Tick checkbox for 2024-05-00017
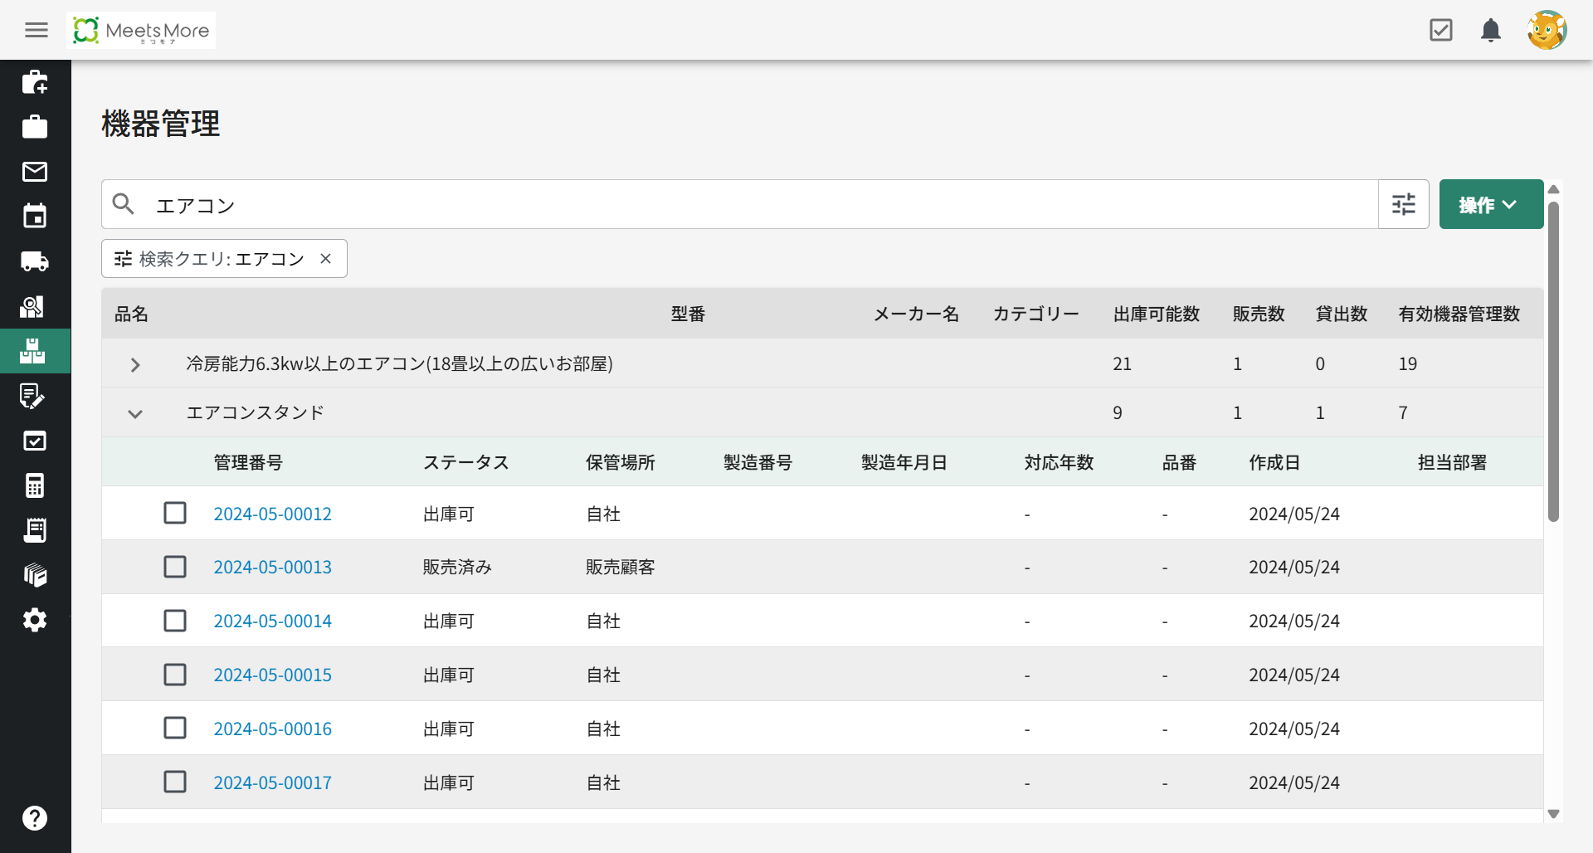 click(175, 782)
